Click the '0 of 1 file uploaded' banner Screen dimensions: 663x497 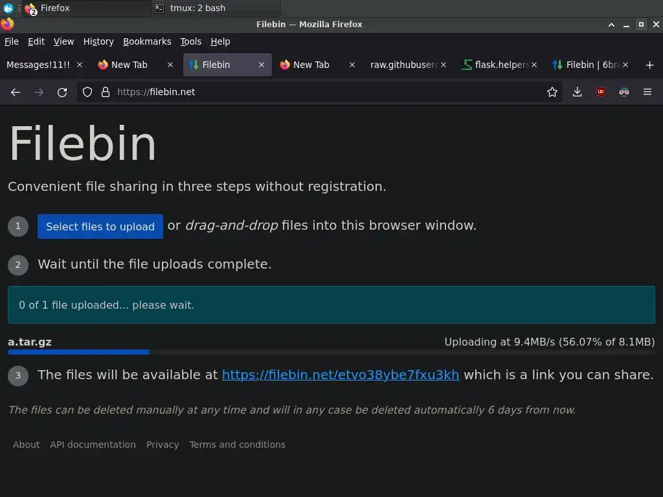point(331,305)
